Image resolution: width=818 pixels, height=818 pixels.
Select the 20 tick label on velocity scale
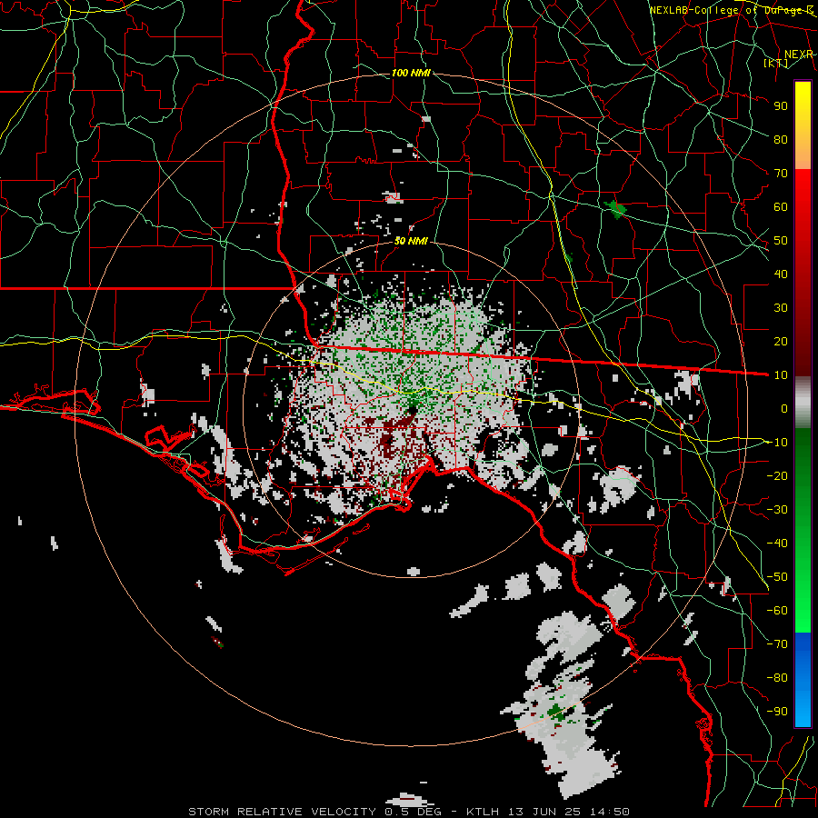point(781,342)
